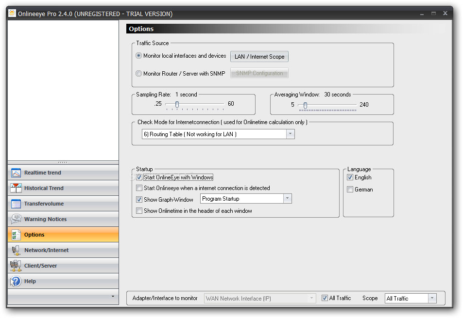Click the Network/Internet computer icon
Screen dimensions: 463x318
[16, 250]
